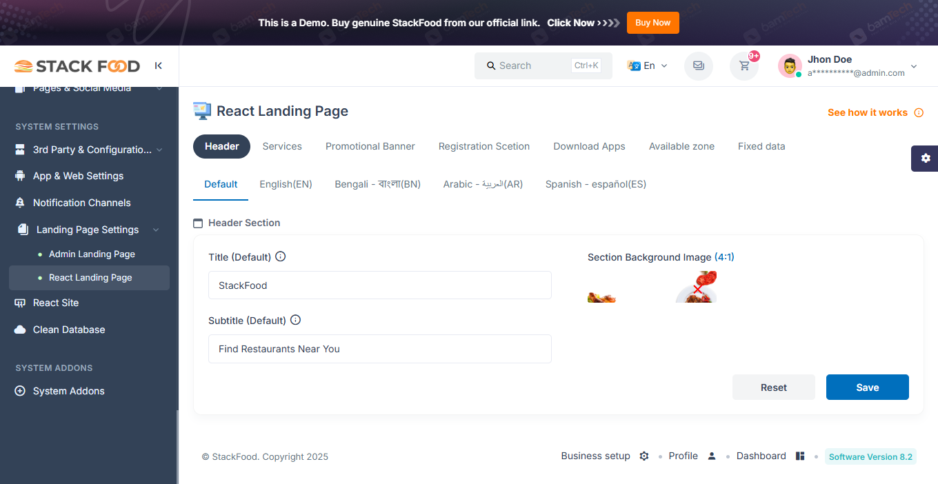
Task: Switch to the Services tab
Action: 282,146
